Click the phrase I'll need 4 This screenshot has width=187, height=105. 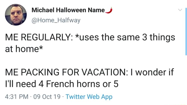pos(24,84)
